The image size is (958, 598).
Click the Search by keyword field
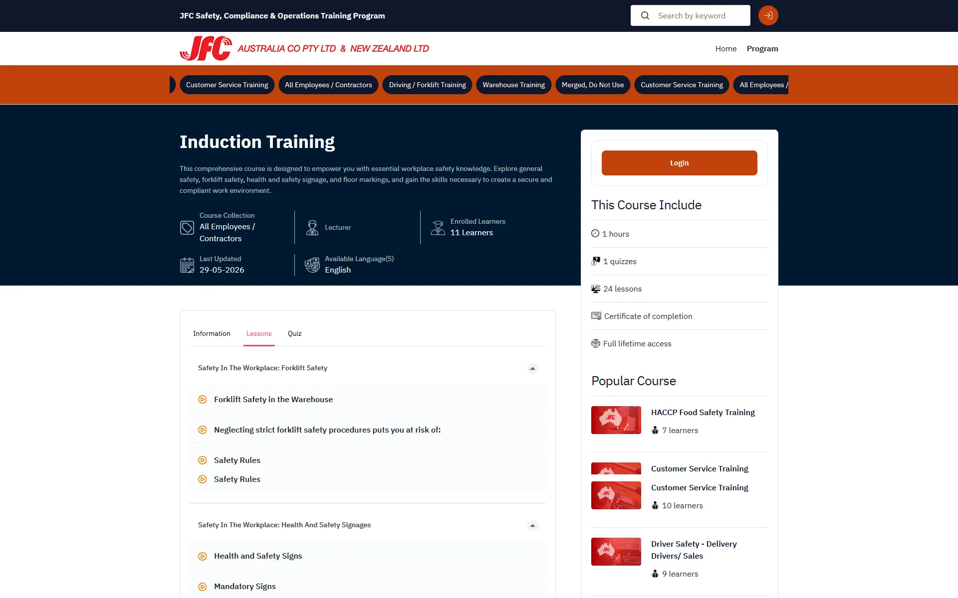[691, 15]
